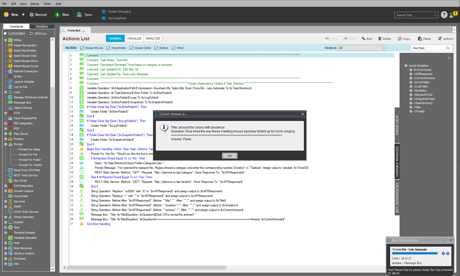Click the Set SnapPoint camera icon

[x=104, y=18]
